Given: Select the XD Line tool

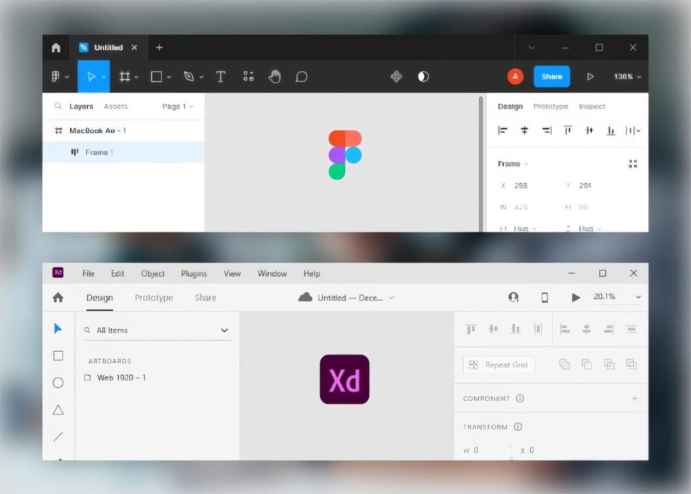Looking at the screenshot, I should pyautogui.click(x=58, y=437).
